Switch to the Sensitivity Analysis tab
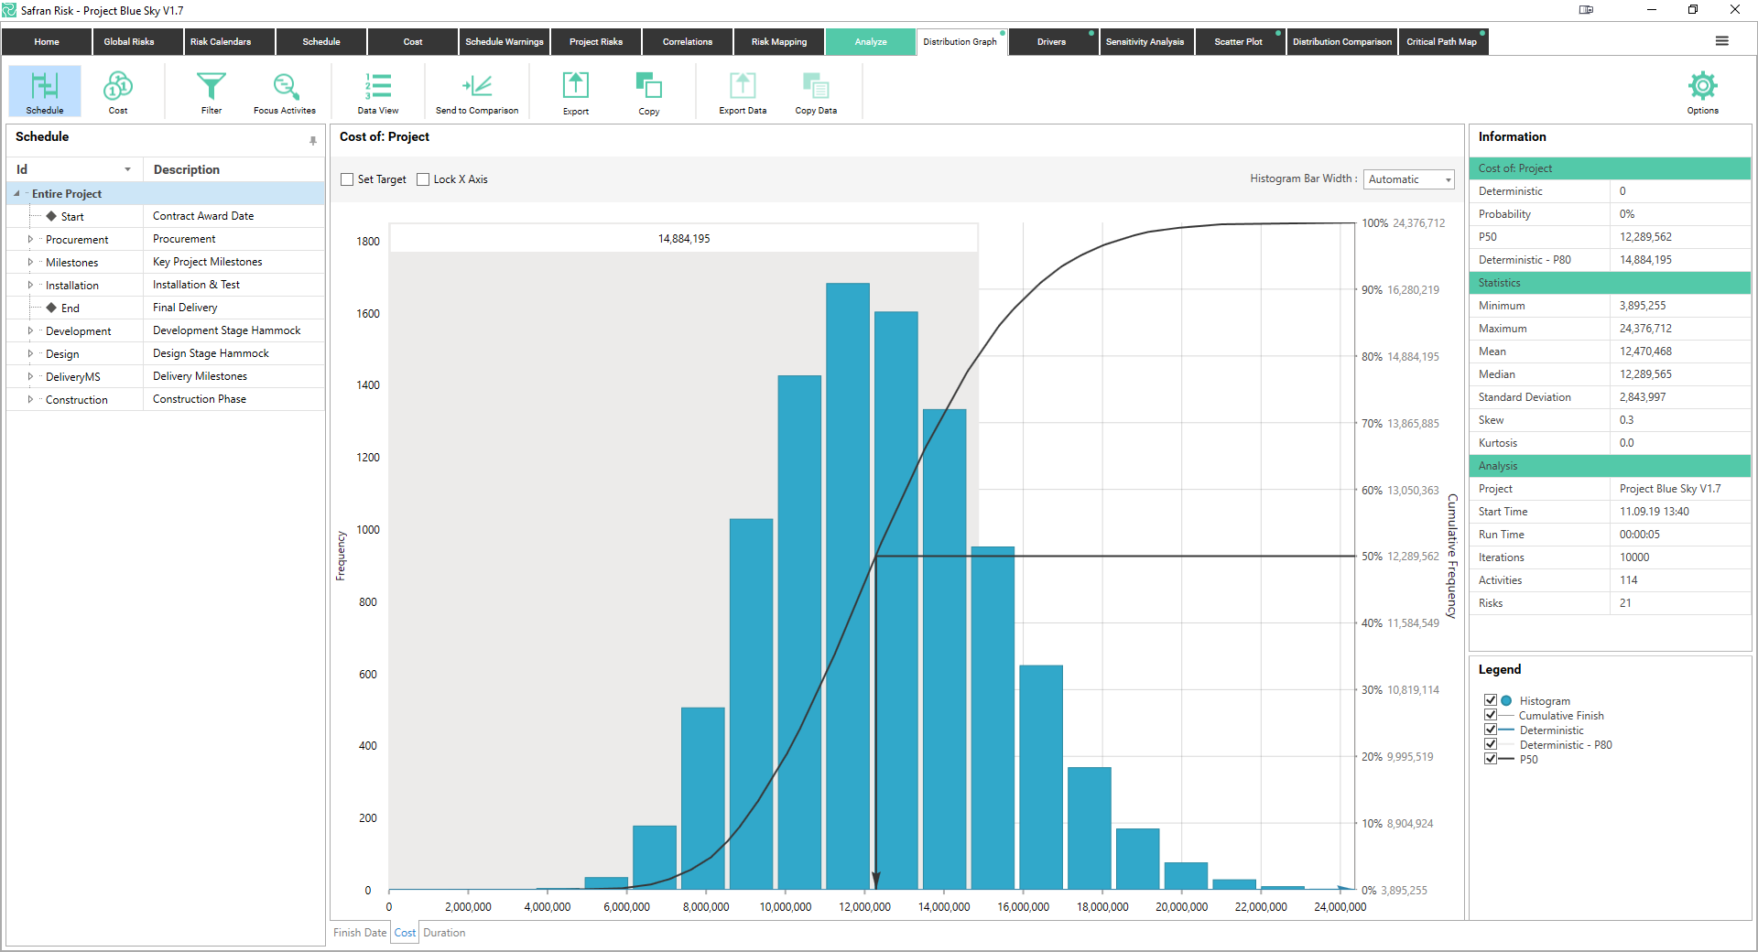1758x952 pixels. coord(1146,41)
